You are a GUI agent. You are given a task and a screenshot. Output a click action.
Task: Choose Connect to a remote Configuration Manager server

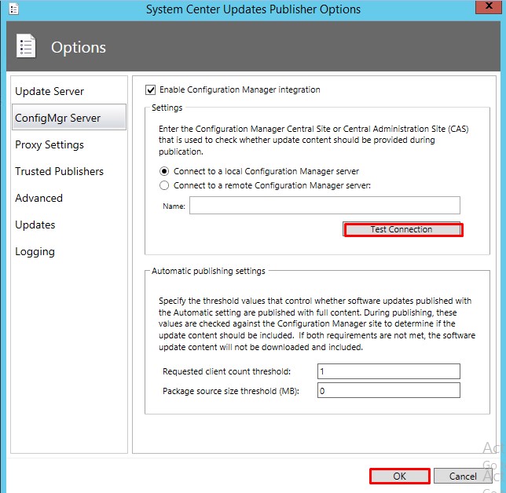[x=164, y=185]
